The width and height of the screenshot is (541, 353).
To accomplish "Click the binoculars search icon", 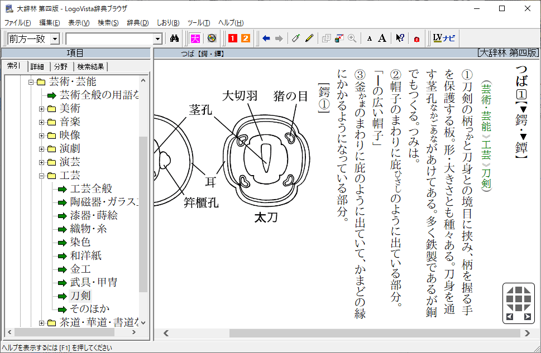I will coord(174,38).
